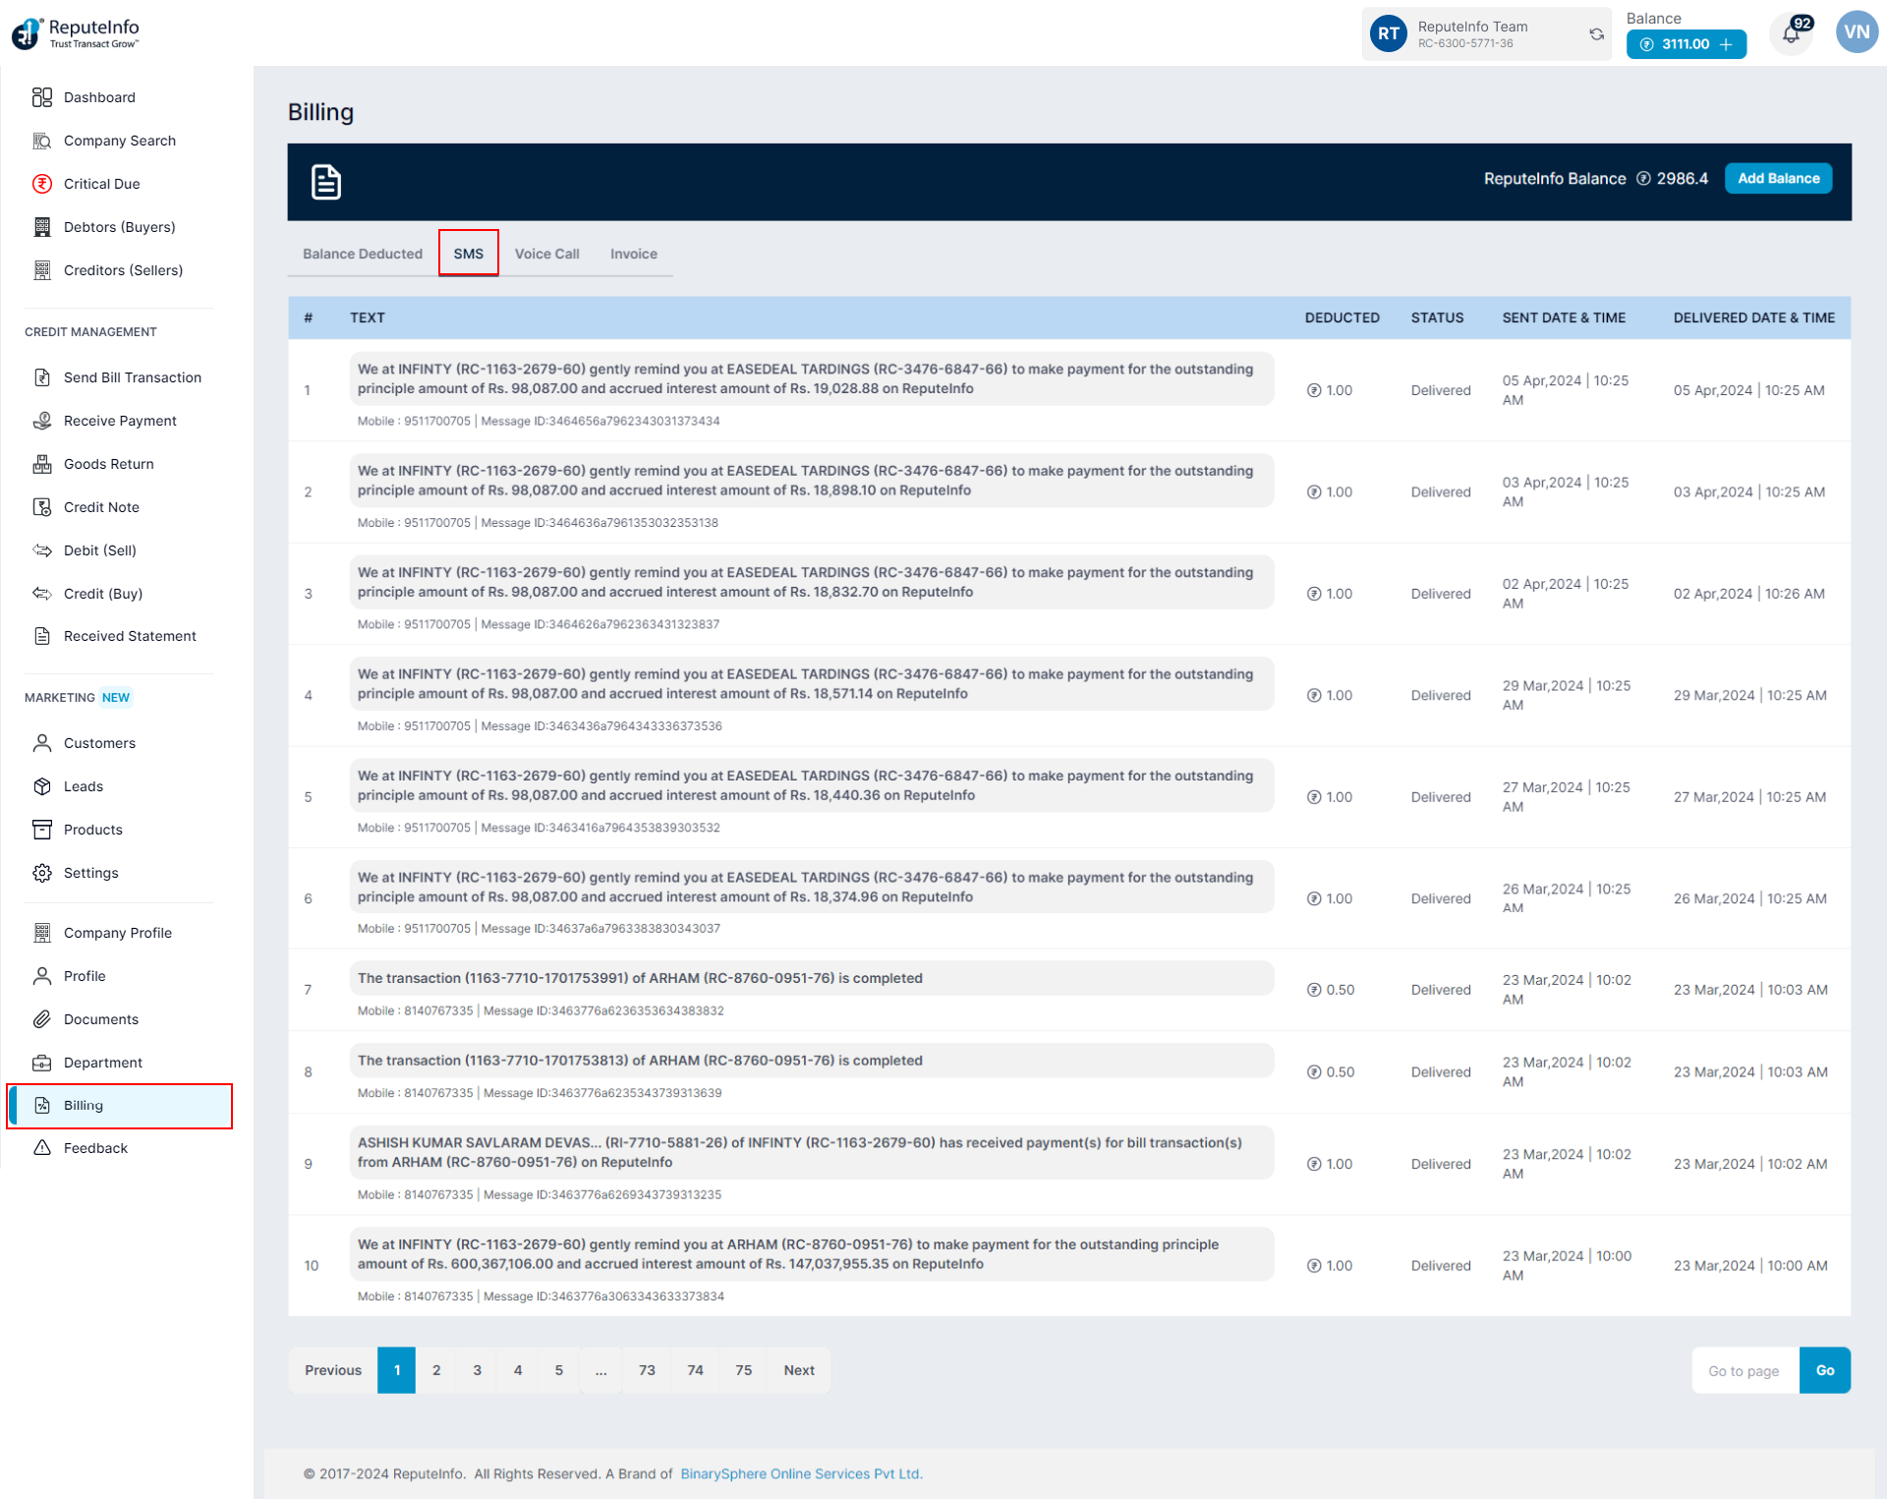Go to page 75 in pagination

pos(743,1370)
